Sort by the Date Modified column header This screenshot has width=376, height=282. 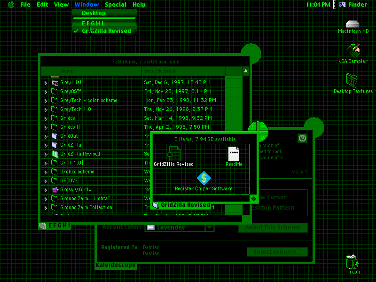pyautogui.click(x=183, y=71)
